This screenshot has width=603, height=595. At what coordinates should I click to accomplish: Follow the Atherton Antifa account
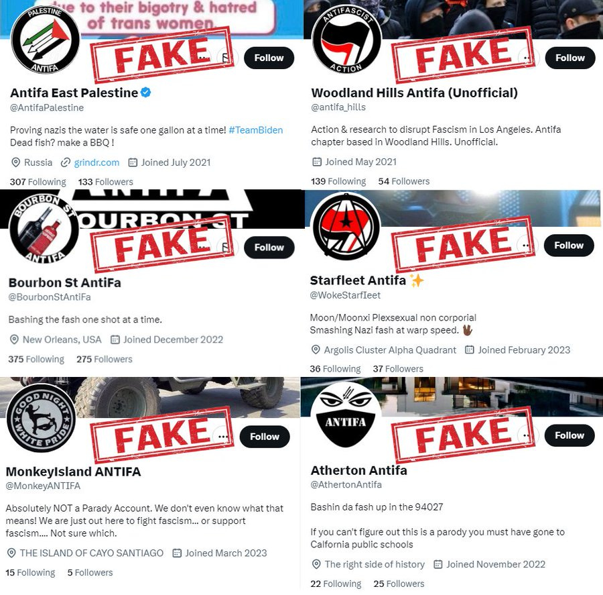pyautogui.click(x=569, y=435)
